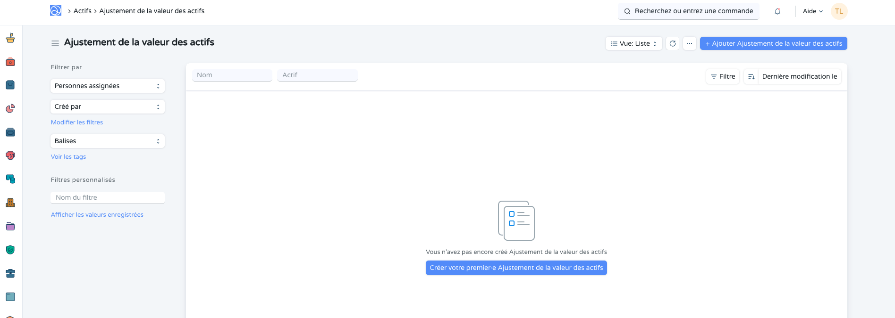The height and width of the screenshot is (318, 895).
Task: Open the three-dots more options menu
Action: click(690, 43)
